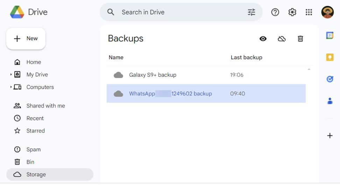Screen dimensions: 340x185
Task: Open My Drive in sidebar
Action: pos(37,75)
